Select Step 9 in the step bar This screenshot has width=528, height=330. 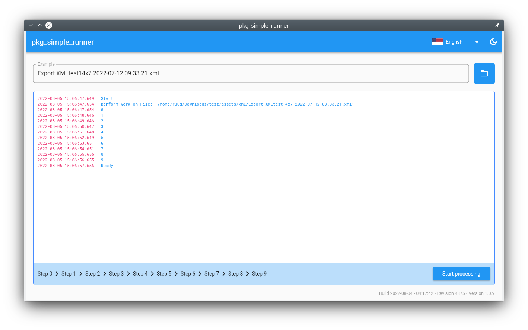coord(259,274)
